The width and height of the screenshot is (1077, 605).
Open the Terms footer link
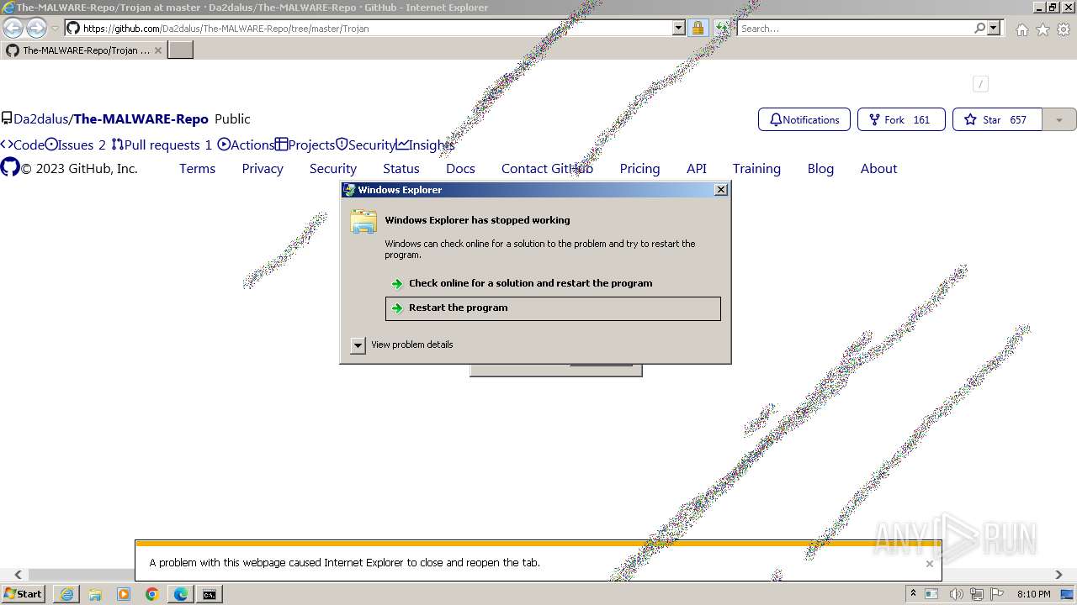197,168
